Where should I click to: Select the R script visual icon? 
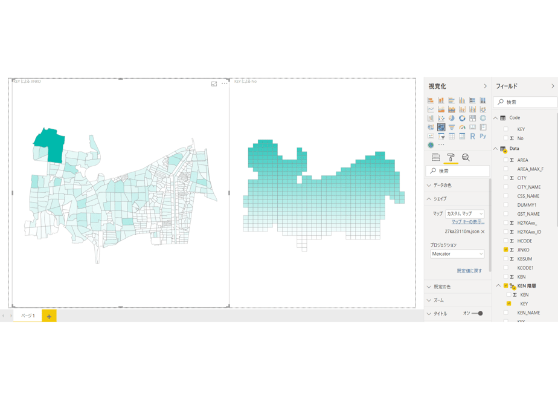click(x=472, y=136)
